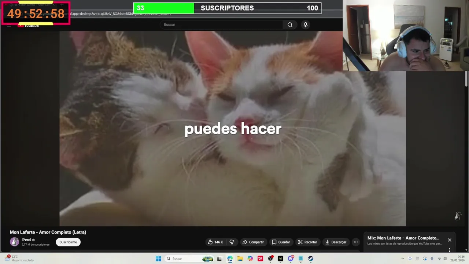
Task: Click the page vertical scrollbar thumb
Action: coord(466,79)
